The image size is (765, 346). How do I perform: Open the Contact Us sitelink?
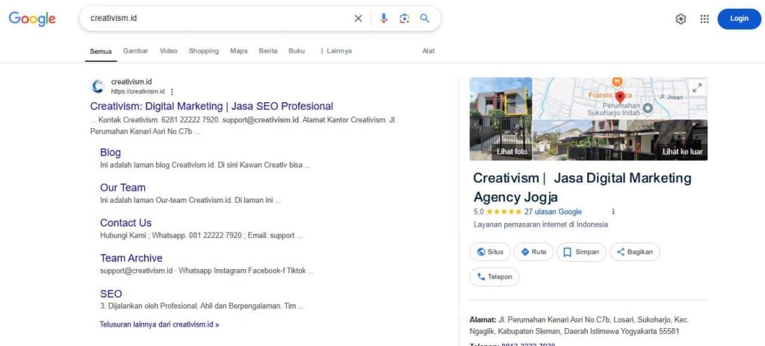point(126,223)
